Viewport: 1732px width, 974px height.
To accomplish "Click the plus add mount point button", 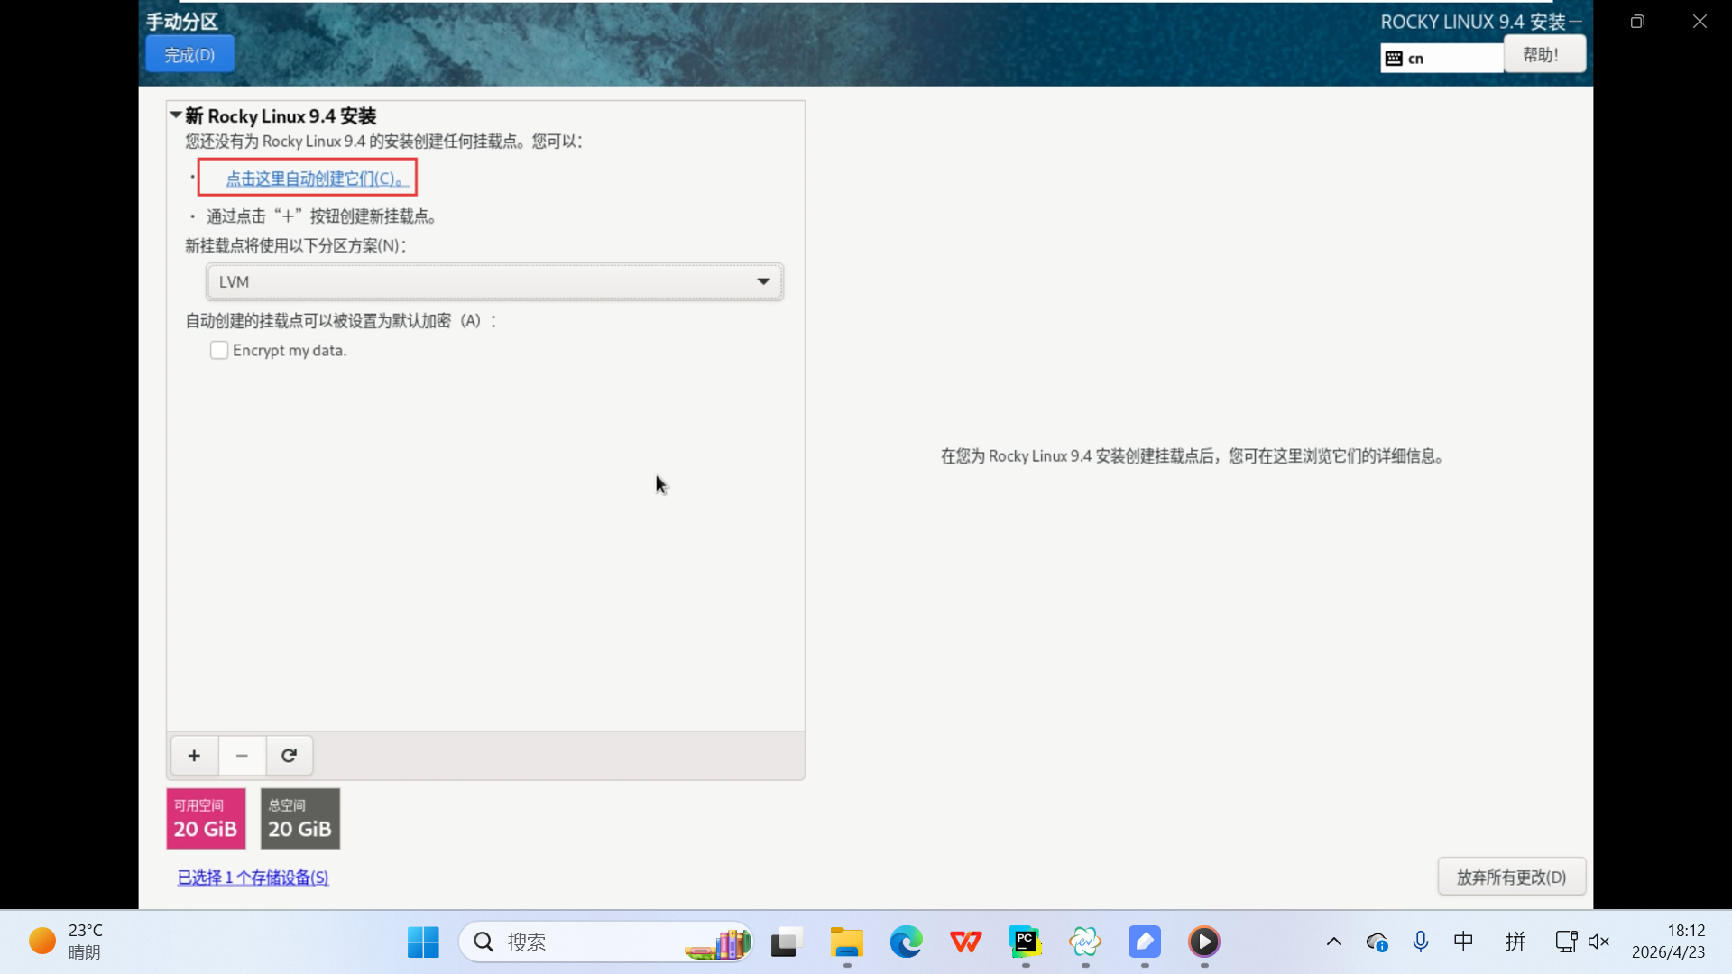I will (194, 756).
